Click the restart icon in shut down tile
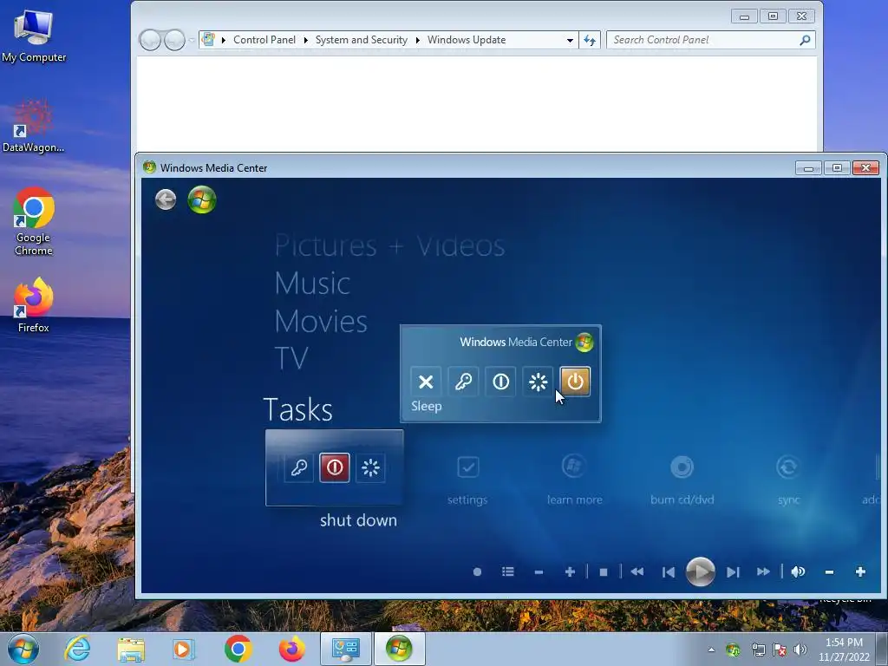This screenshot has width=888, height=666. (371, 467)
